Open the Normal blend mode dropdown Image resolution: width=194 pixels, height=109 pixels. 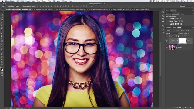pyautogui.click(x=172, y=33)
